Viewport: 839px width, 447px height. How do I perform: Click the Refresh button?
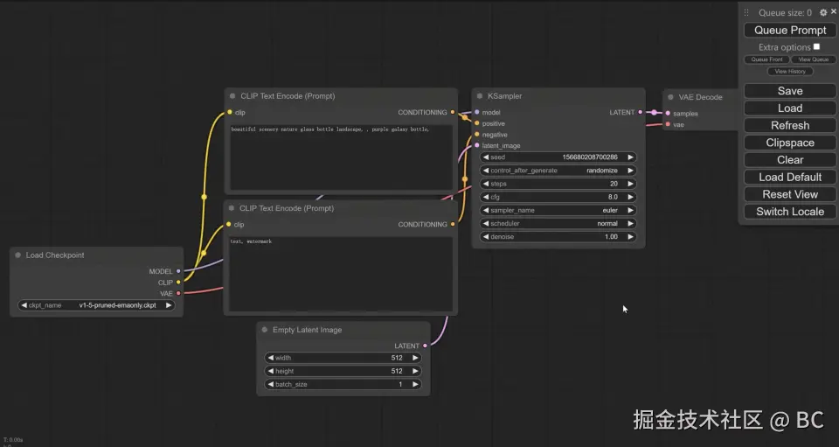click(x=790, y=125)
